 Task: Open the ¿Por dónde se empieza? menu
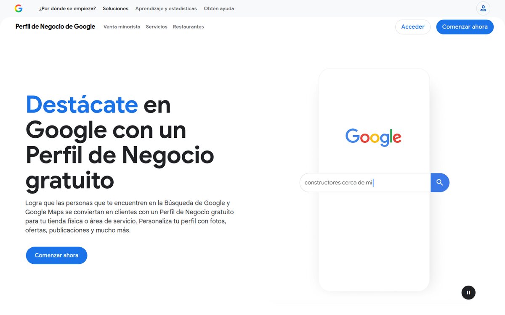click(x=67, y=8)
